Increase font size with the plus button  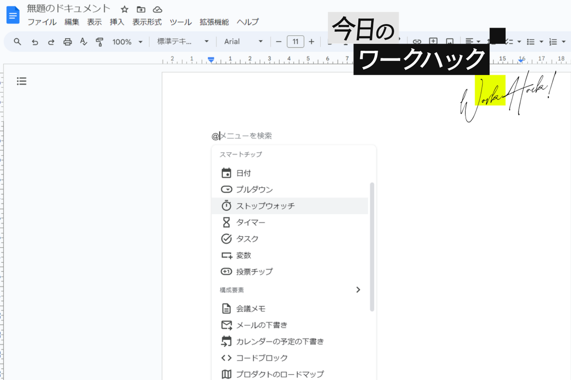[312, 42]
